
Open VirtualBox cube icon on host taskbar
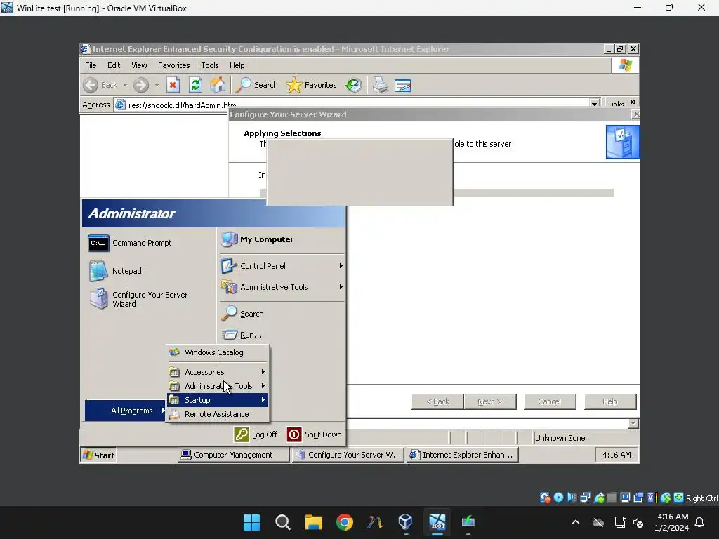tap(405, 521)
